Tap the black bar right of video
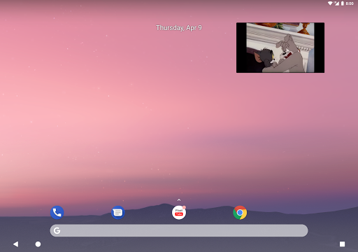 pyautogui.click(x=320, y=48)
